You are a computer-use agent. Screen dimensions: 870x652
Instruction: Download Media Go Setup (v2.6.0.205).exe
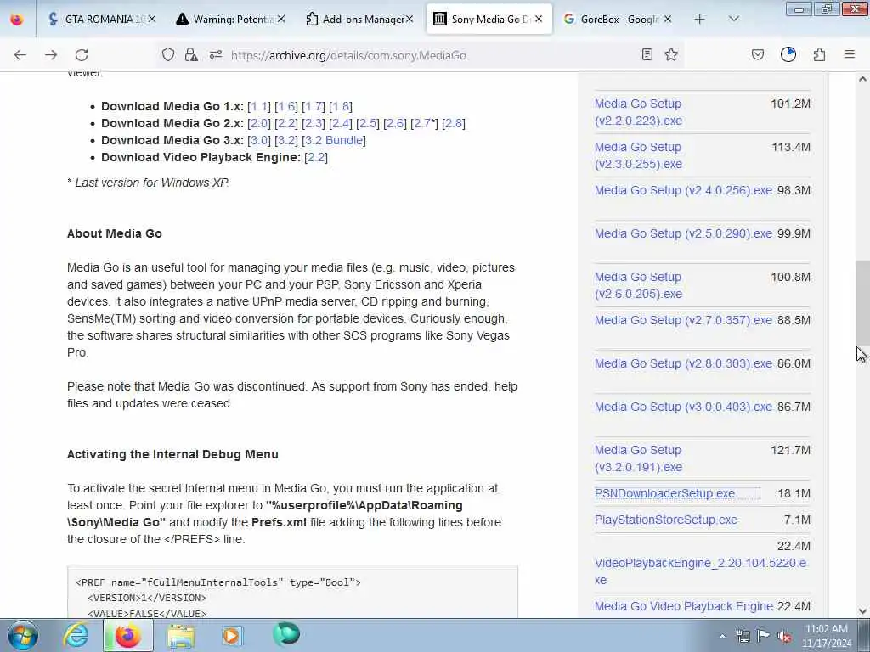(x=638, y=285)
